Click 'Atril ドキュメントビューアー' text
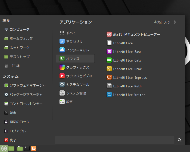Viewport: 190px width, 152px height. [137, 34]
